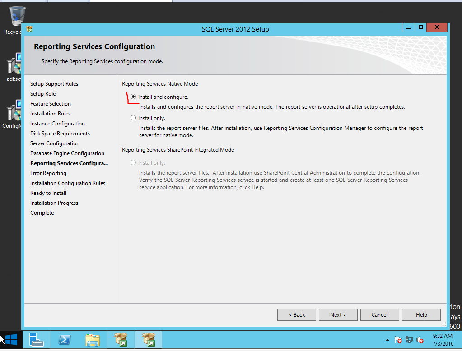Launch PowerShell from taskbar
This screenshot has height=351, width=462.
(65, 340)
